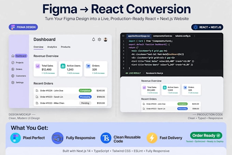Click the Orders sidebar icon
Image resolution: width=232 pixels, height=155 pixels.
click(13, 69)
